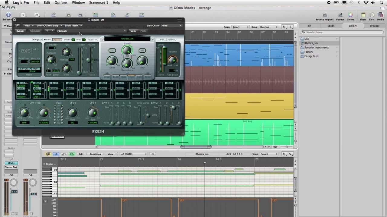Click the EXS24 instrument slot in channel strip
The width and height of the screenshot is (387, 217).
[11, 163]
